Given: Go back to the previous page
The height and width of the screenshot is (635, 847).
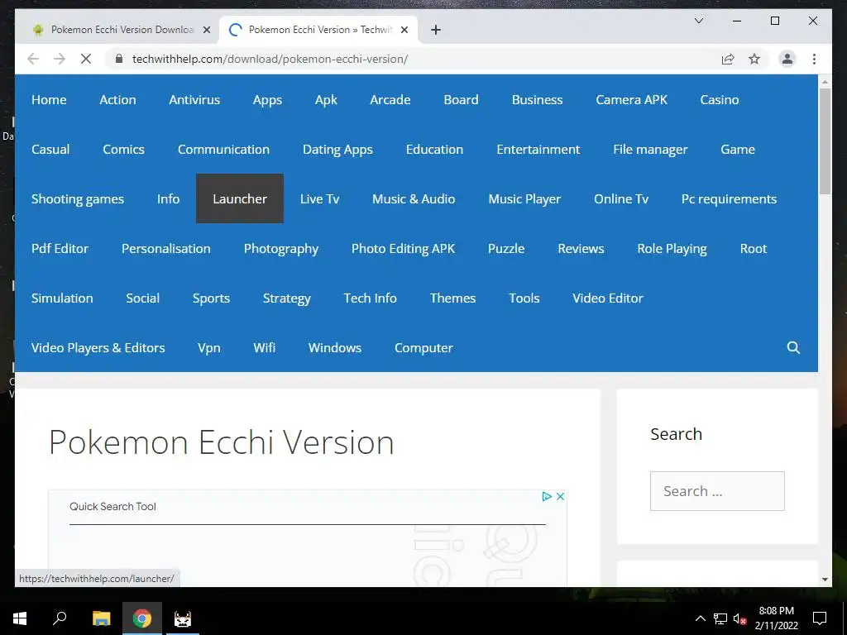Looking at the screenshot, I should tap(33, 59).
